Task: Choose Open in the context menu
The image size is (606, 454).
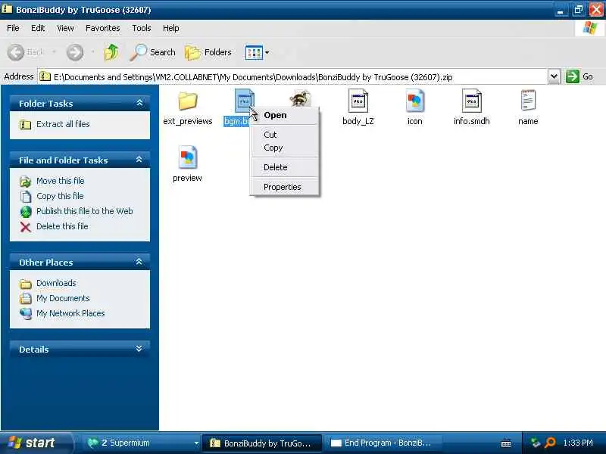Action: click(x=285, y=115)
